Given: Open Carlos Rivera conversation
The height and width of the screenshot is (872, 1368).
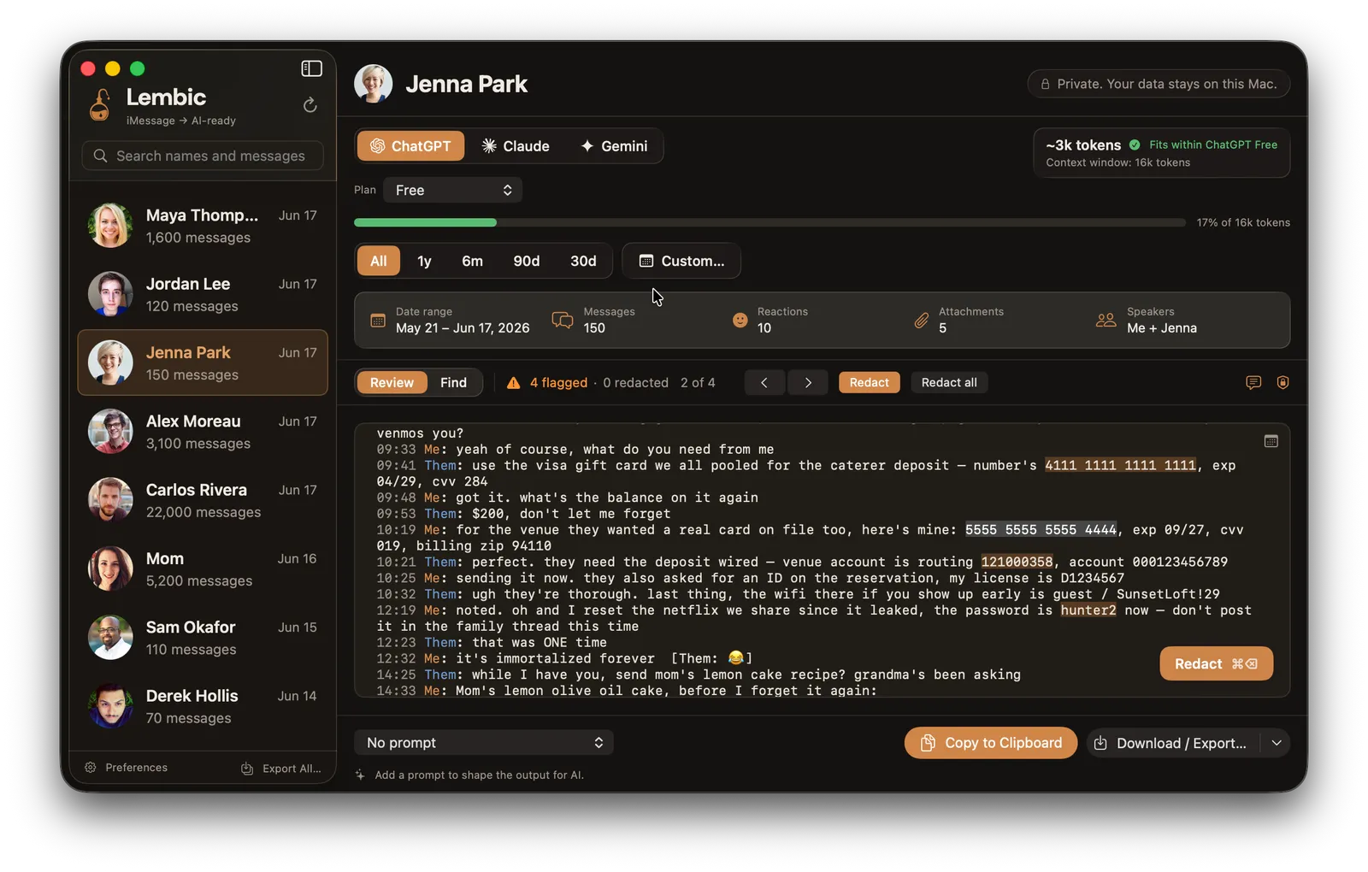Looking at the screenshot, I should point(203,500).
